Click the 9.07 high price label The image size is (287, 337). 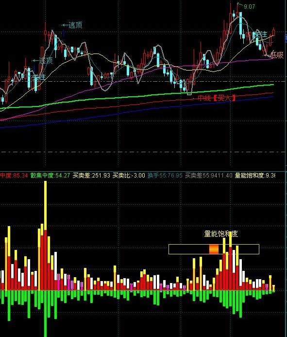[249, 7]
